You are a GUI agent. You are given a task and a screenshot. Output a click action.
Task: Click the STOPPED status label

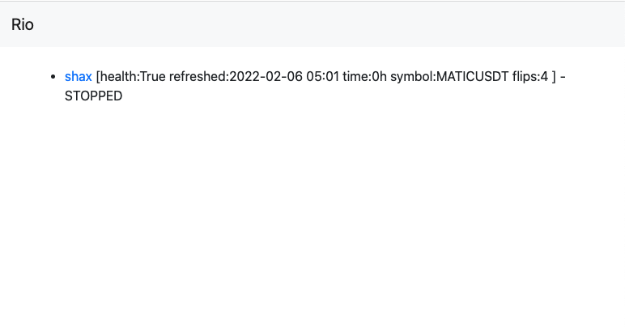click(93, 96)
